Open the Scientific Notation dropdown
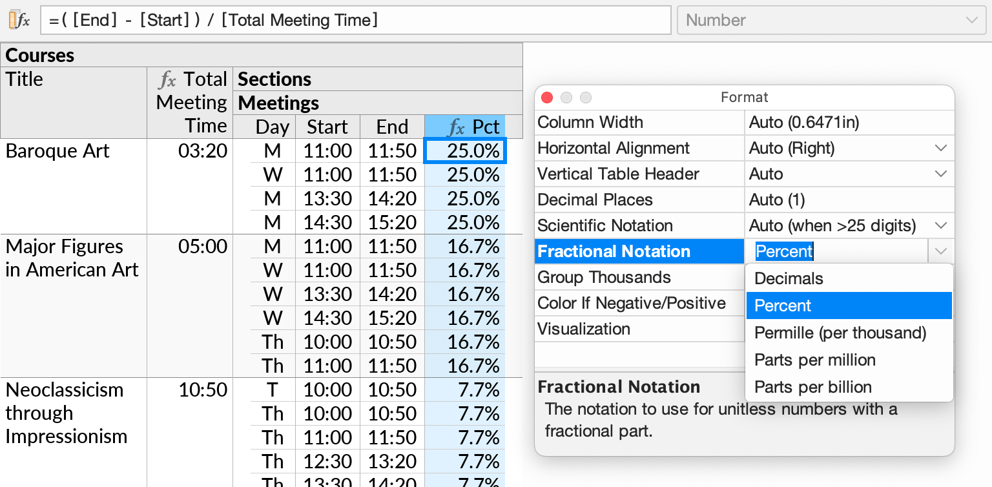Image resolution: width=992 pixels, height=487 pixels. click(x=942, y=225)
